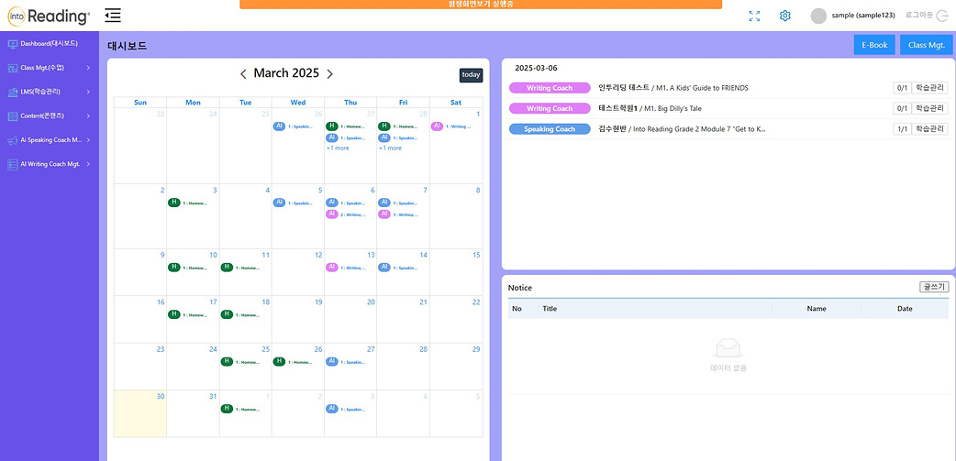Image resolution: width=956 pixels, height=461 pixels.
Task: Click the E-Book button
Action: (874, 45)
